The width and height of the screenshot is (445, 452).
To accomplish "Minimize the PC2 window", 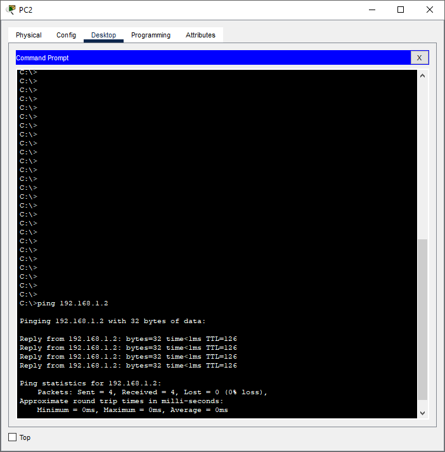I will click(371, 10).
